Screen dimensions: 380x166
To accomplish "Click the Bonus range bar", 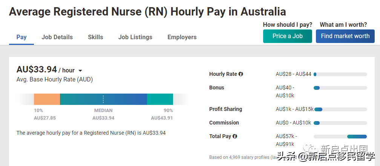I will 340,88.
